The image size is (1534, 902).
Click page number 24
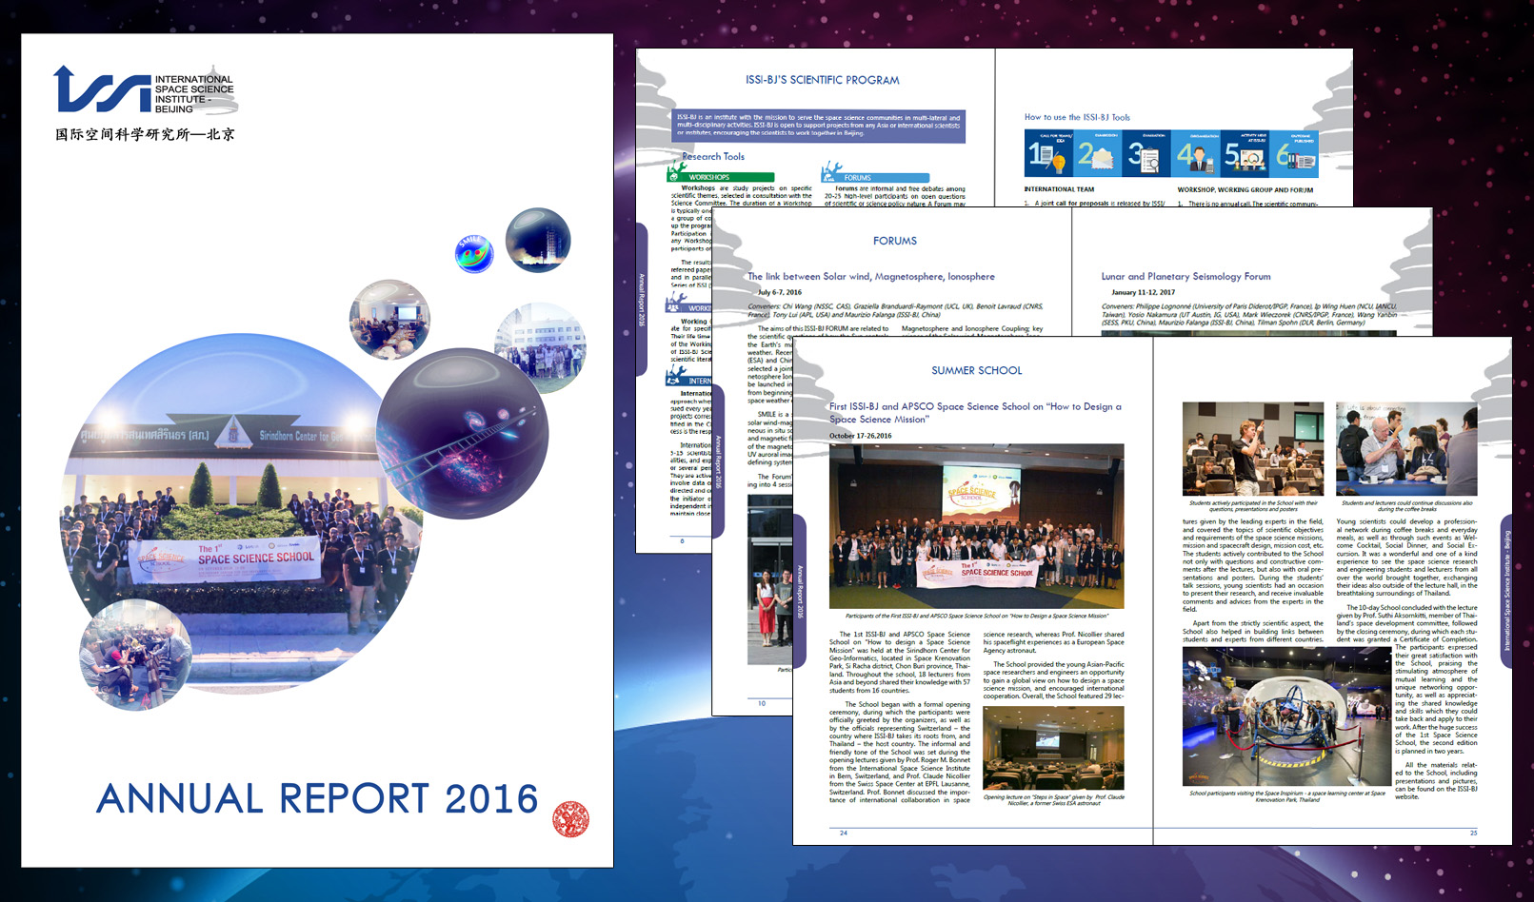click(x=844, y=833)
